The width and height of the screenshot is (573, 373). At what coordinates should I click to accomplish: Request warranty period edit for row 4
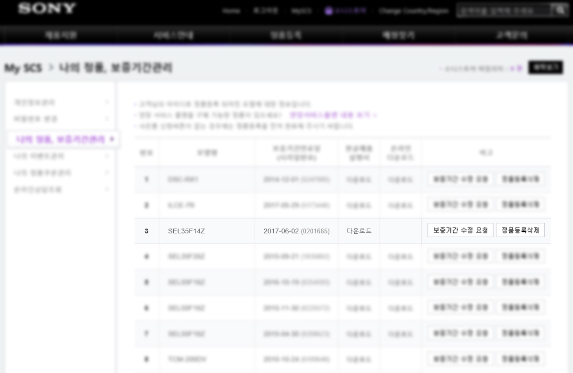(x=460, y=256)
